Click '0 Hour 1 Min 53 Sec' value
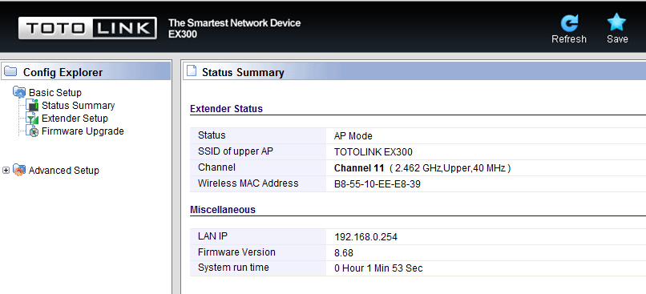This screenshot has width=646, height=294. tap(378, 268)
